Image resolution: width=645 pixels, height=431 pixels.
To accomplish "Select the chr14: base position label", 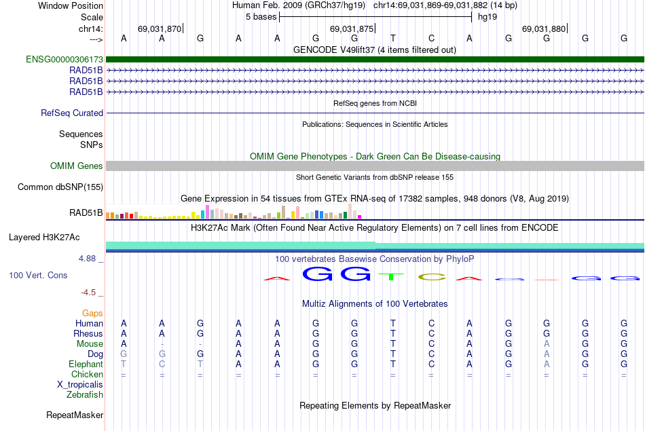I will (x=90, y=29).
